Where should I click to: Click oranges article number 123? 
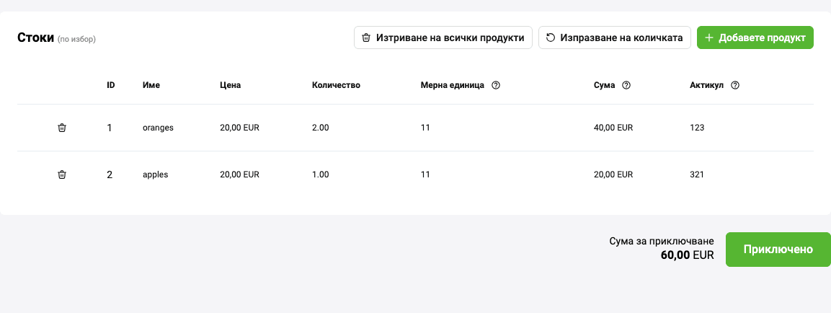point(697,128)
